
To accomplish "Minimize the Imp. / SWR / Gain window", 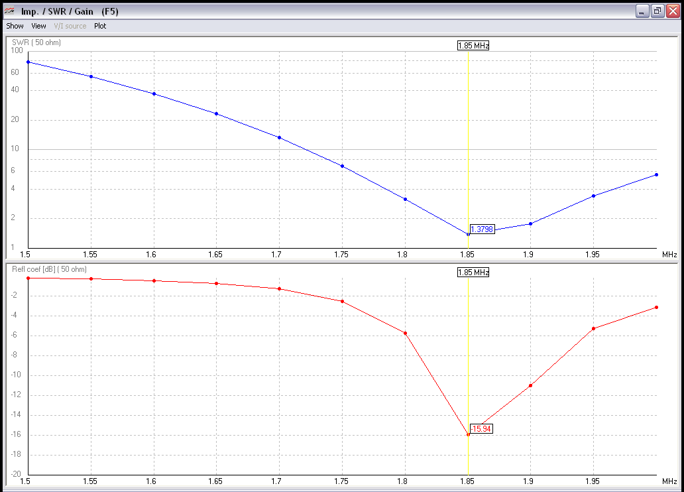I will pyautogui.click(x=642, y=11).
